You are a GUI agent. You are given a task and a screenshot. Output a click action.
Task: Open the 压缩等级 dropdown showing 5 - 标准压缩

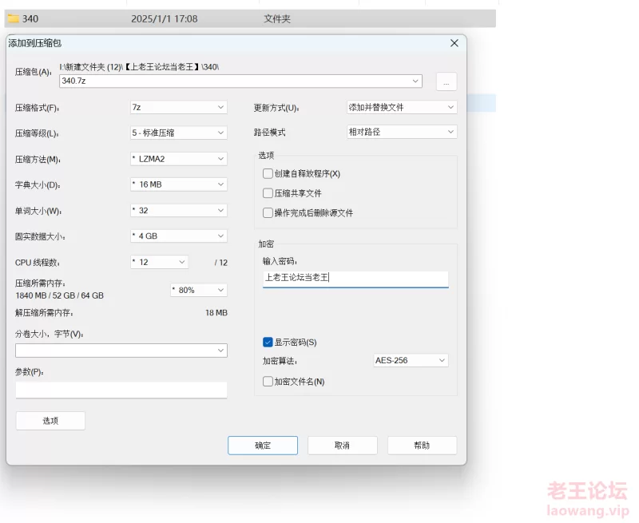pyautogui.click(x=178, y=133)
